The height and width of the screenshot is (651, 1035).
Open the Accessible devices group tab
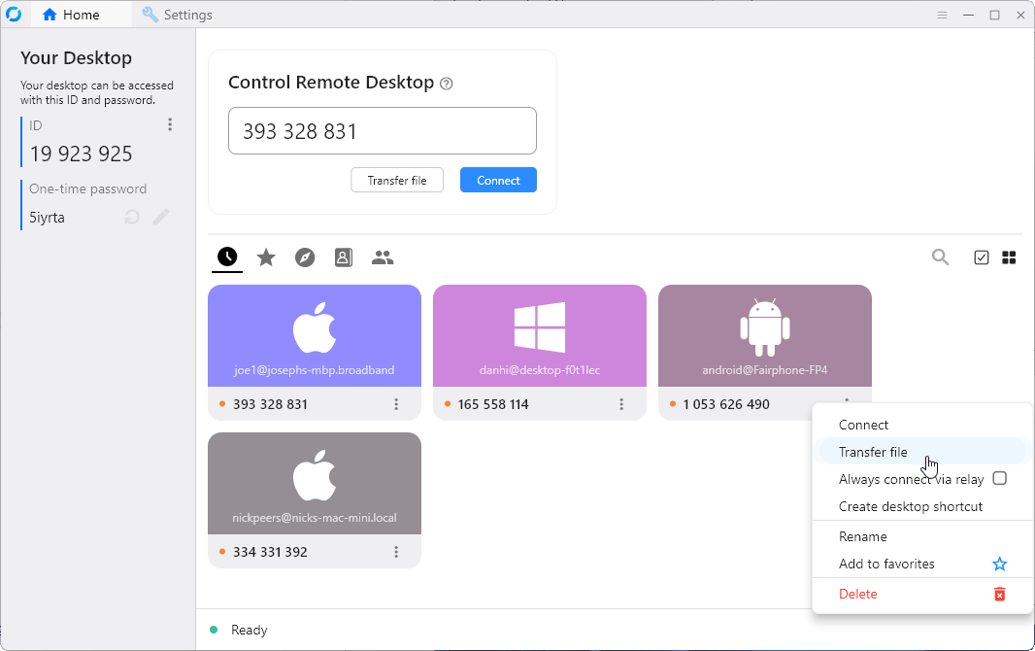(383, 257)
